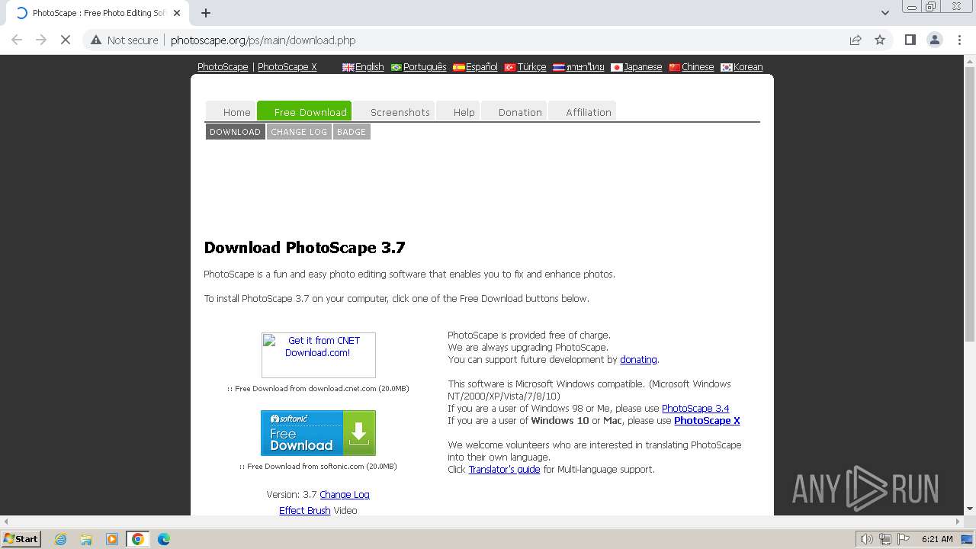Select the DOWNLOAD sub-tab
The height and width of the screenshot is (549, 976).
coord(235,132)
